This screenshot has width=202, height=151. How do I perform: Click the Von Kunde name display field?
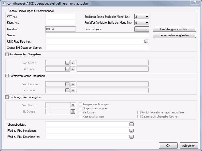point(113,63)
